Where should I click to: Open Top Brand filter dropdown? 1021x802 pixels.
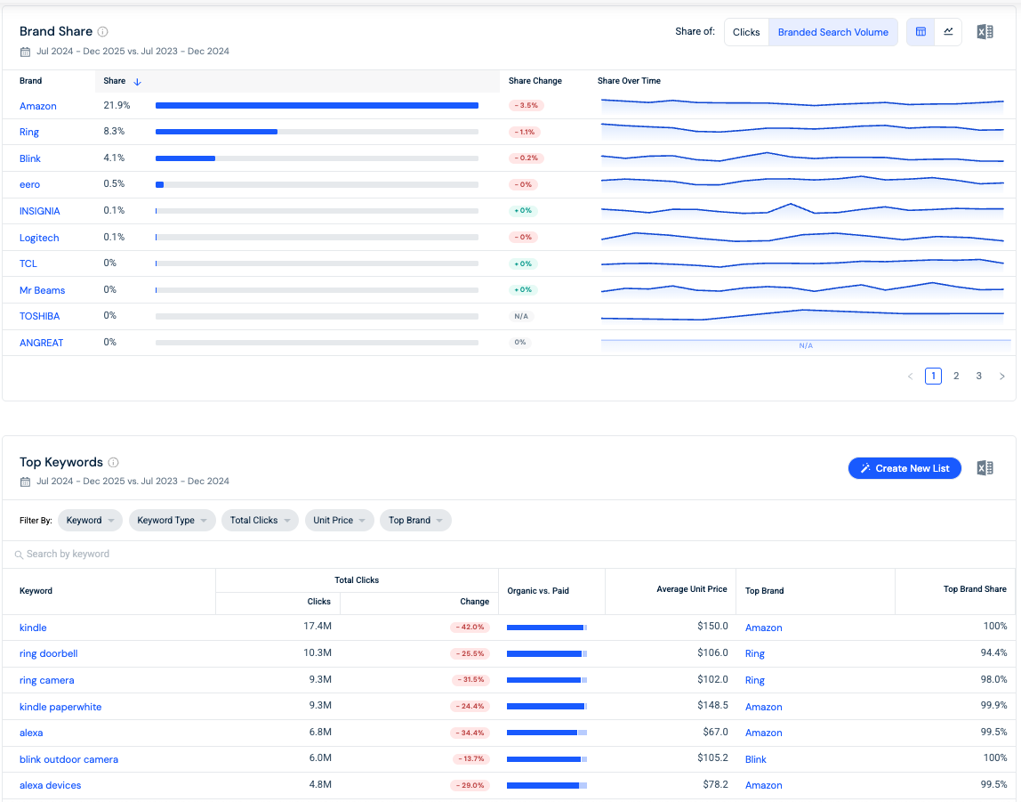point(415,520)
